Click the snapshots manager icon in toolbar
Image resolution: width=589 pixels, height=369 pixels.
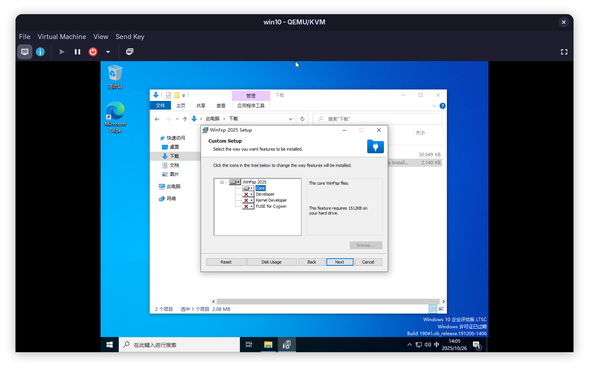pyautogui.click(x=129, y=52)
